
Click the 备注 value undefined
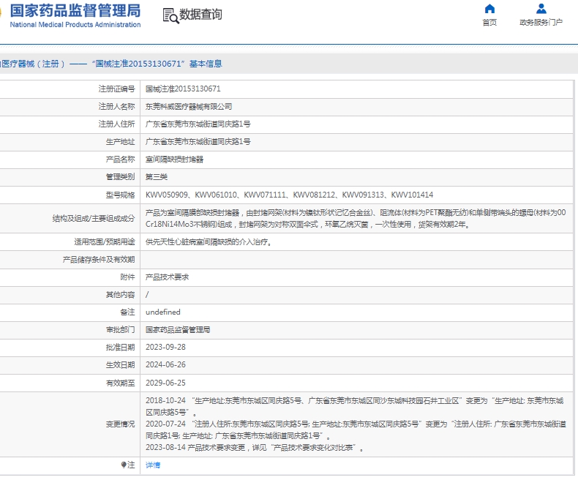coord(163,312)
